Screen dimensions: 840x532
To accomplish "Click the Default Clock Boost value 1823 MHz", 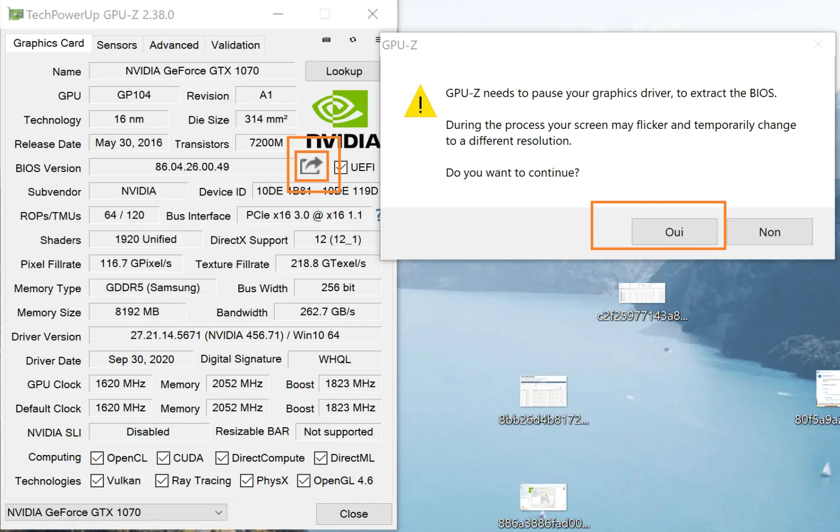I will click(x=350, y=407).
